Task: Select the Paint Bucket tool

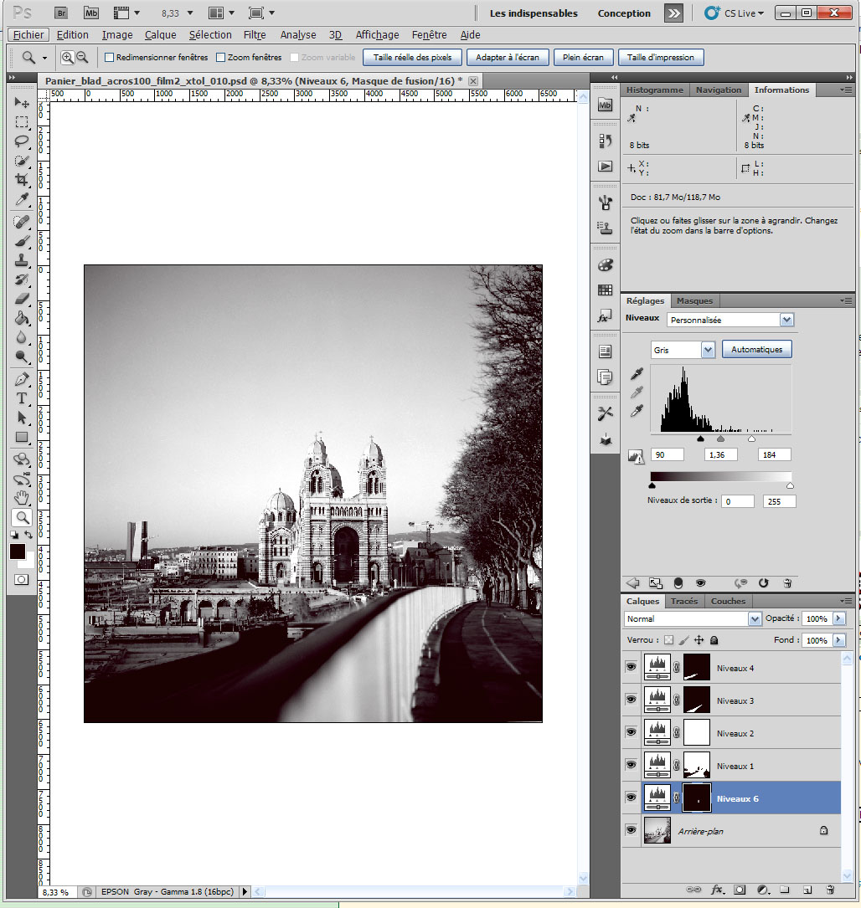Action: click(x=22, y=318)
